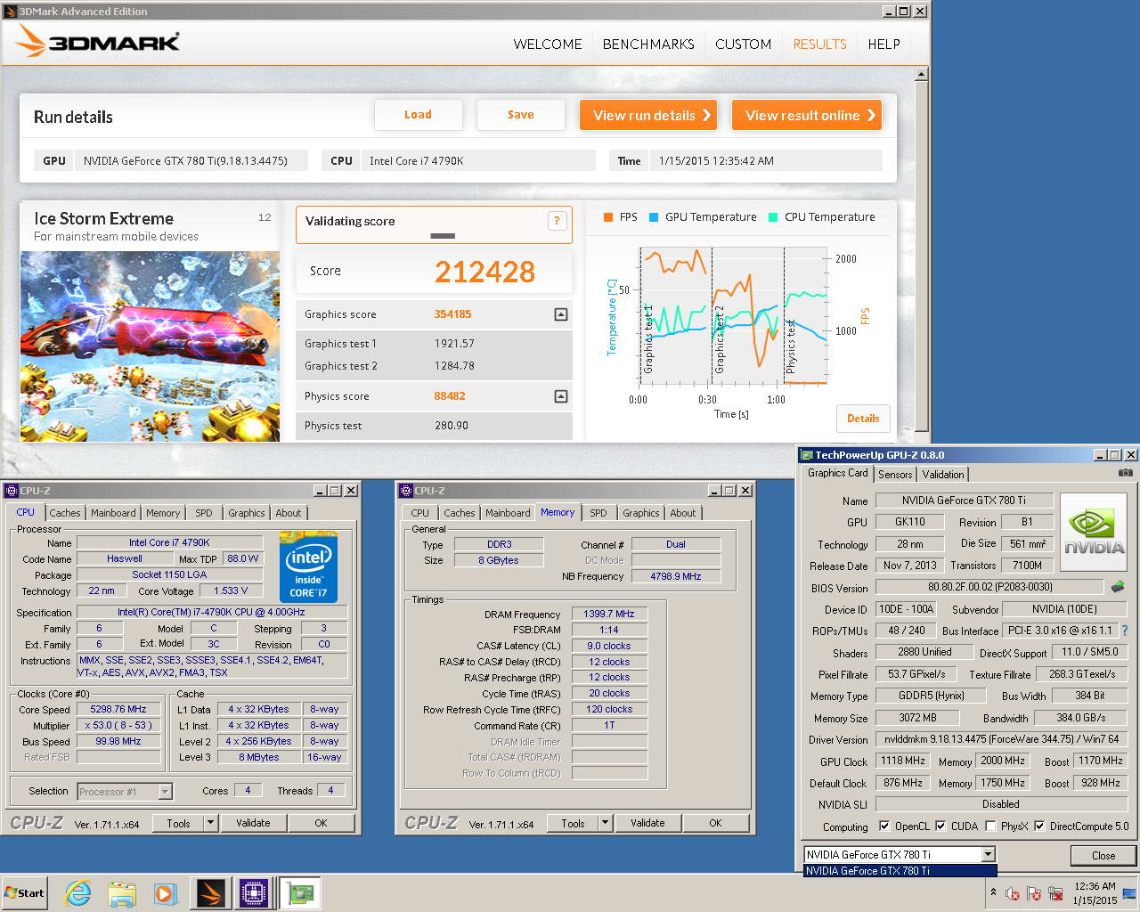Open Windows Explorer folder on the taskbar
The width and height of the screenshot is (1140, 912).
[122, 893]
